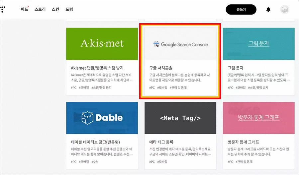This screenshot has height=175, width=299.
Task: Click '#모바일' tag in 그림 문자 card
Action: (241, 88)
